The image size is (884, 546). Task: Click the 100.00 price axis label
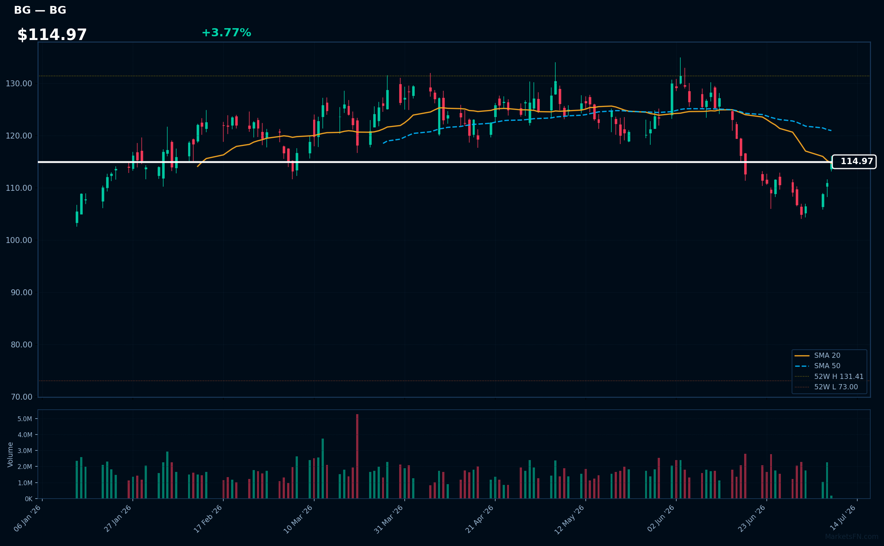19,240
